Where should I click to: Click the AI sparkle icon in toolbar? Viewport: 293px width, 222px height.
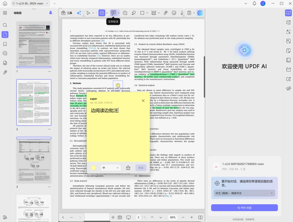click(x=79, y=13)
